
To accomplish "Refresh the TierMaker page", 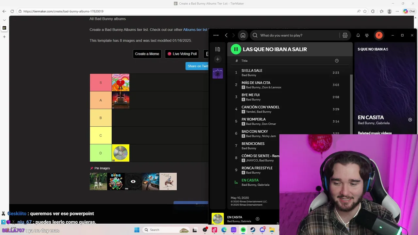I will click(x=12, y=11).
